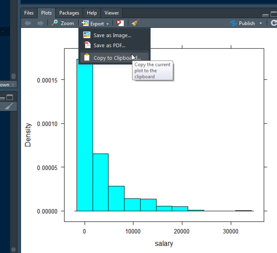This screenshot has height=253, width=277.
Task: Collapse the Export dropdown menu
Action: pyautogui.click(x=95, y=23)
